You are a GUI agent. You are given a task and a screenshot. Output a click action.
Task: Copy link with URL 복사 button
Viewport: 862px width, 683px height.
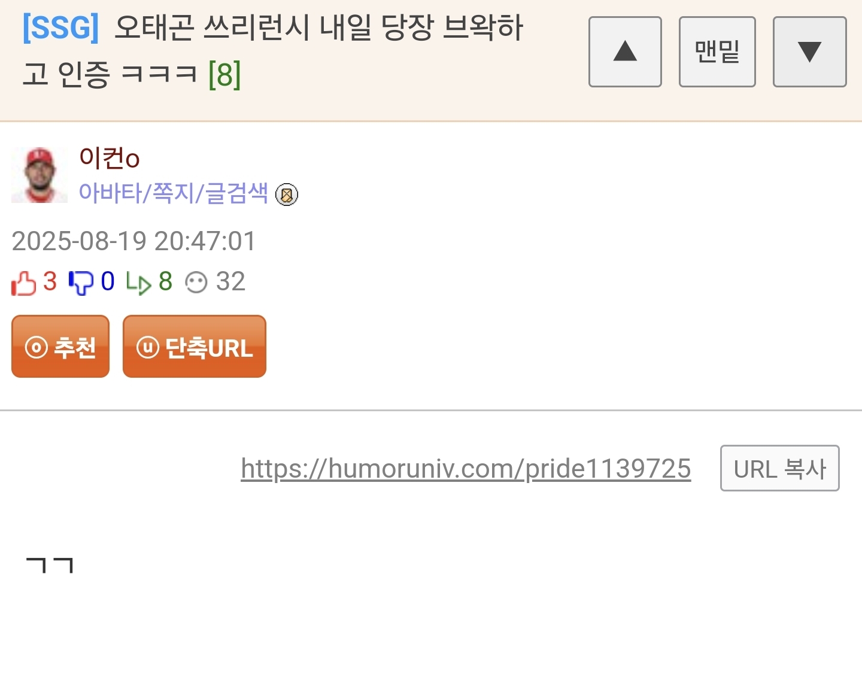click(779, 468)
